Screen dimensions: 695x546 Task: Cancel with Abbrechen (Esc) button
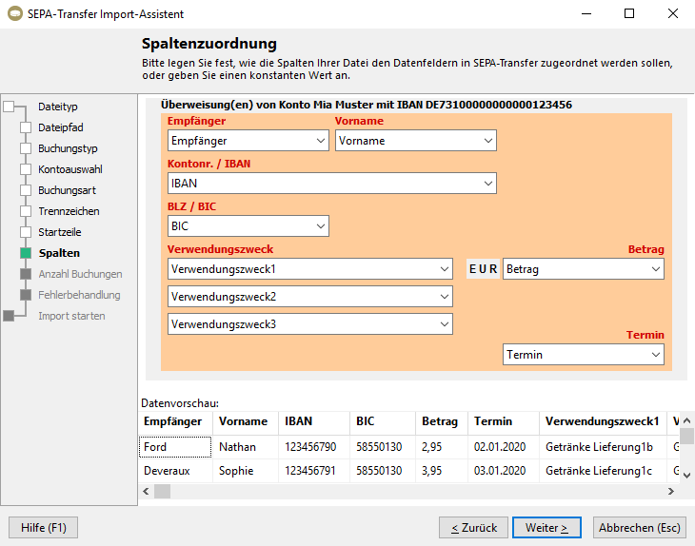[639, 528]
